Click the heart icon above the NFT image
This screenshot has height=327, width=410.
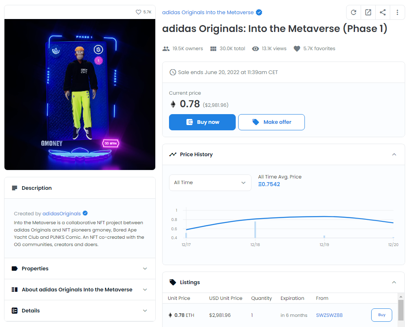(138, 12)
